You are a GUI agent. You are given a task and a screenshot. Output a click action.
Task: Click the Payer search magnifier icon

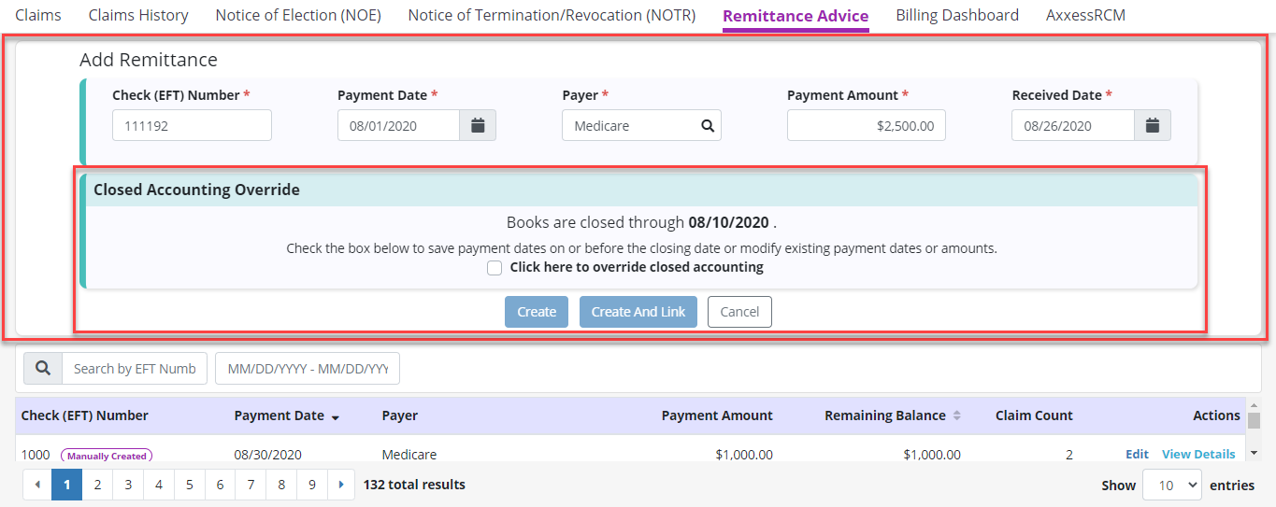(708, 126)
